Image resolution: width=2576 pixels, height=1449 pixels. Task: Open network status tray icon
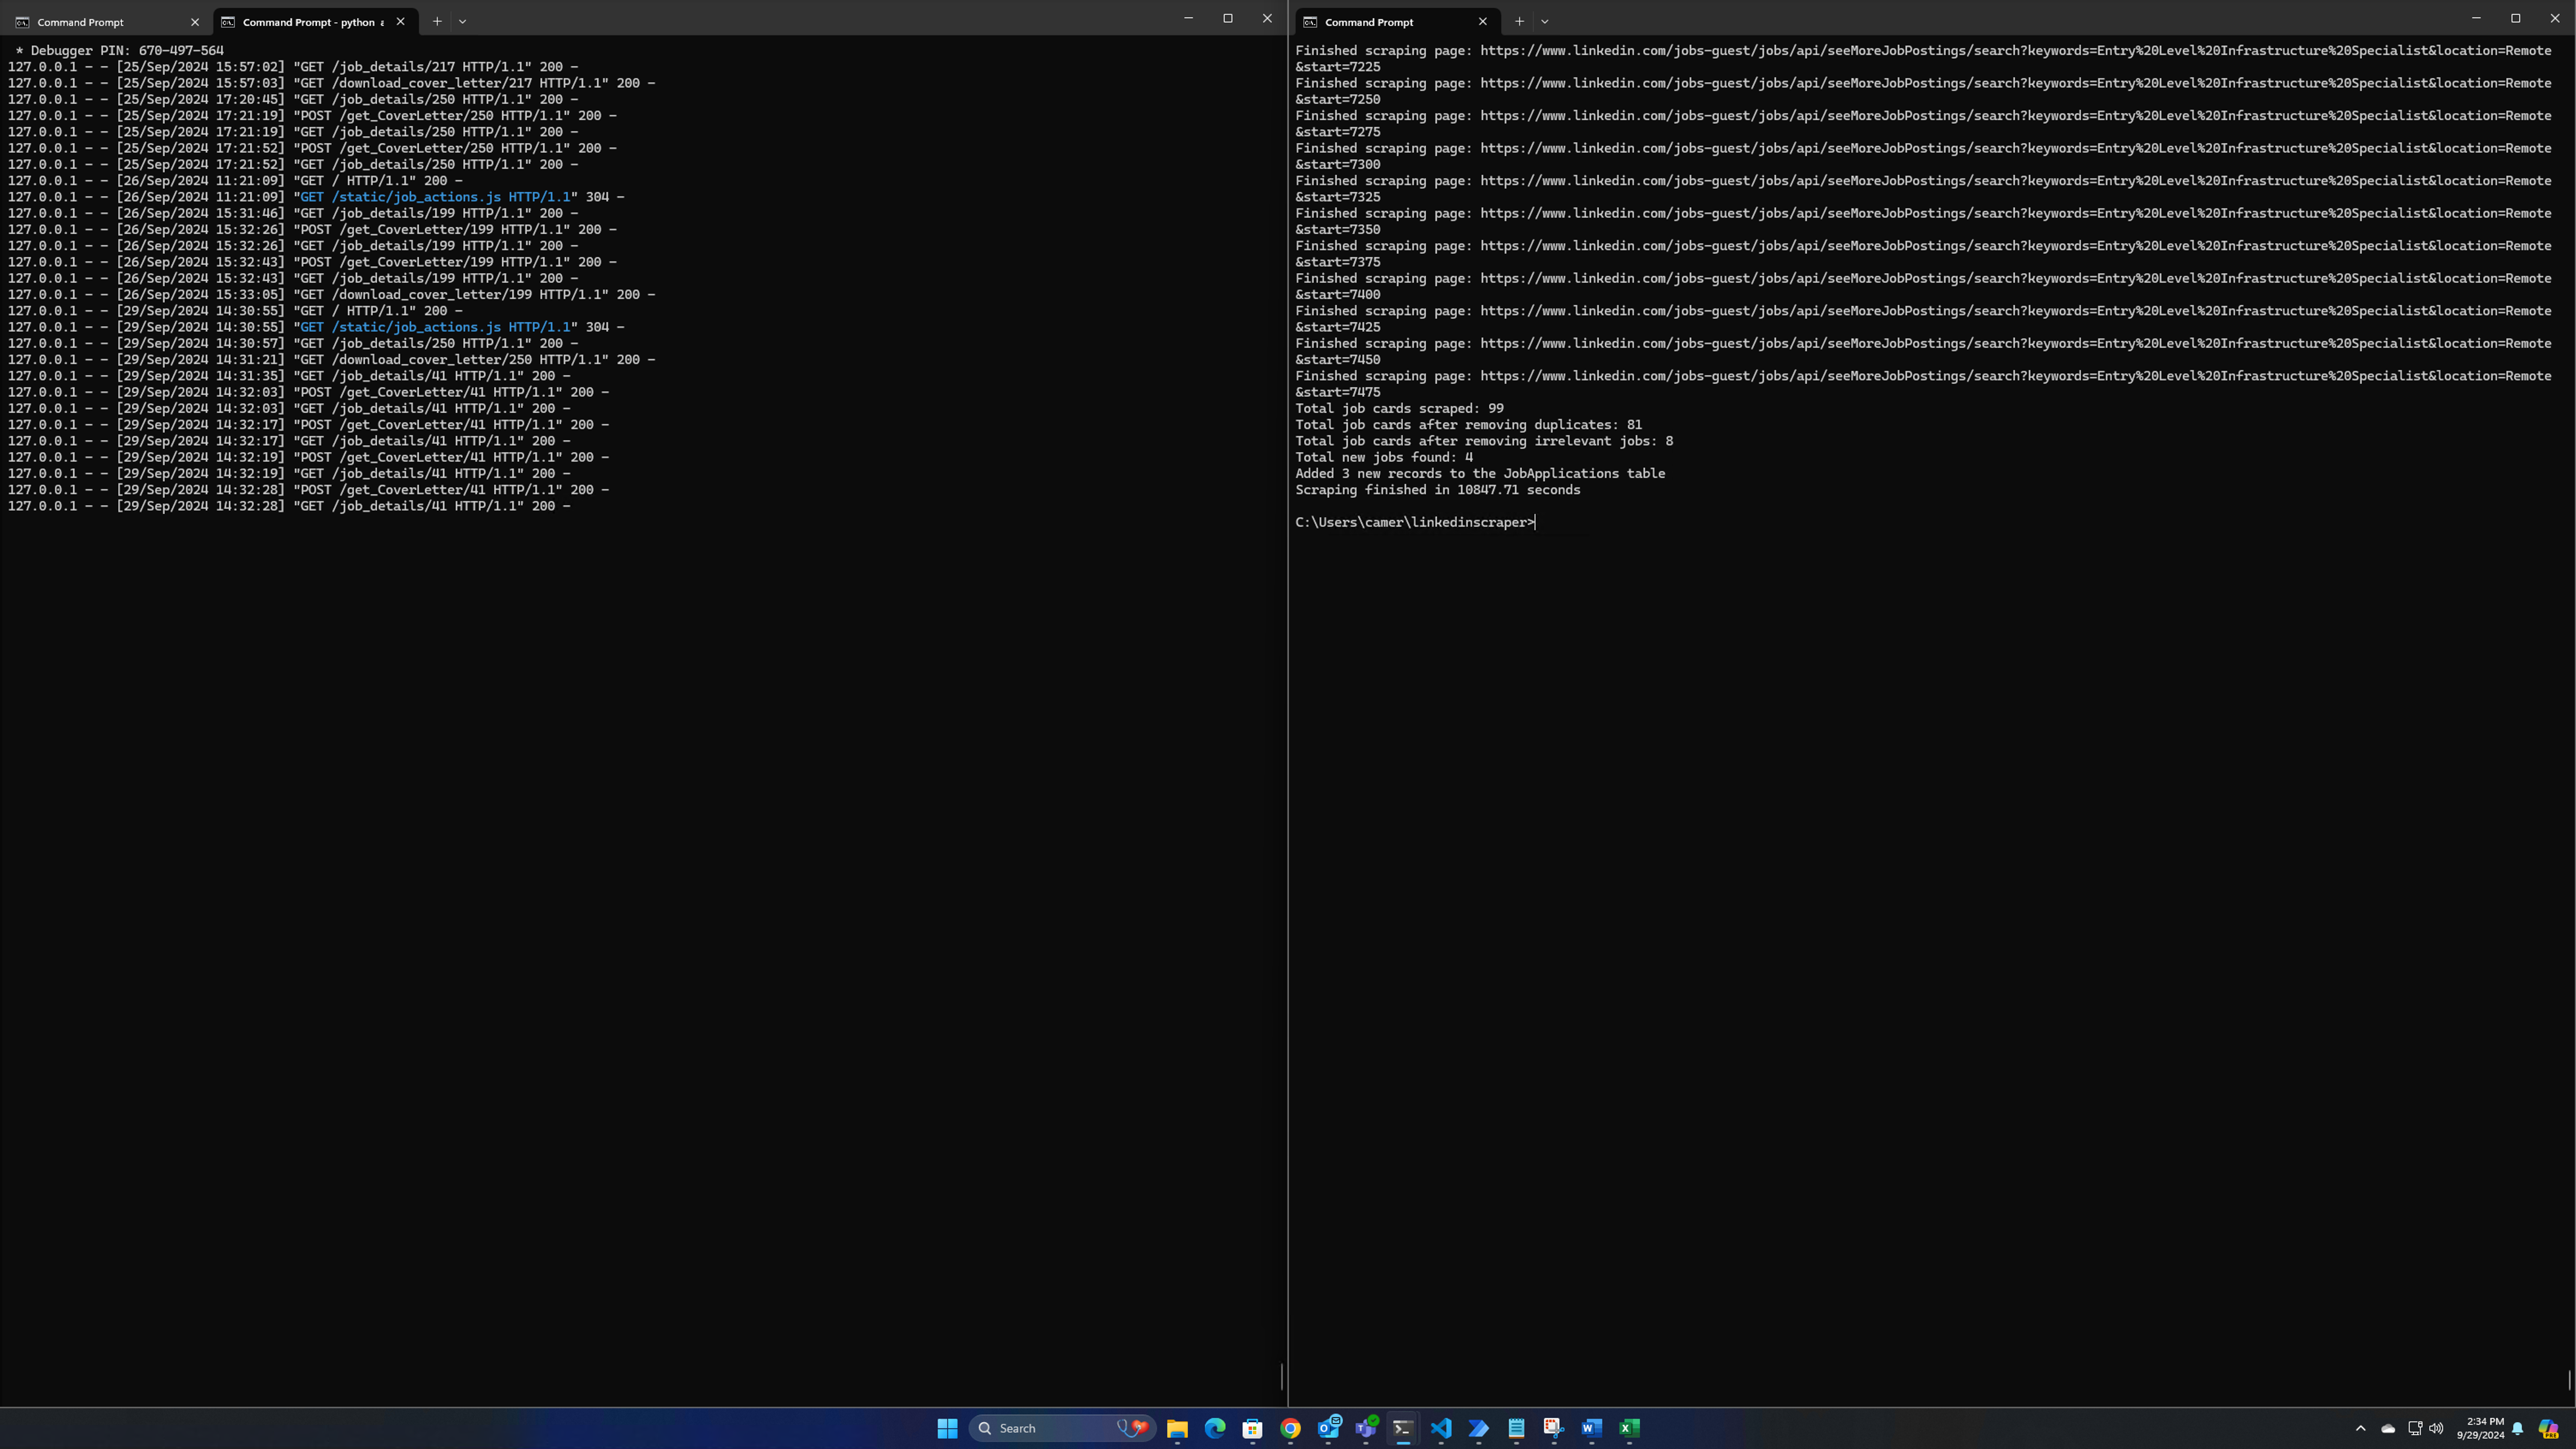coord(2414,1428)
